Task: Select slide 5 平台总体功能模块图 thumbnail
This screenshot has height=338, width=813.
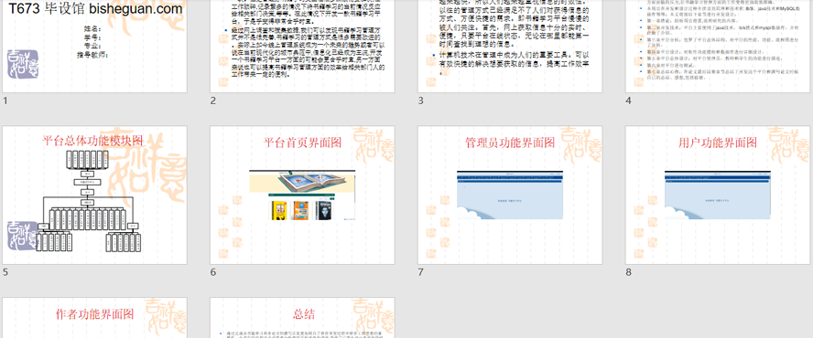Action: point(95,195)
